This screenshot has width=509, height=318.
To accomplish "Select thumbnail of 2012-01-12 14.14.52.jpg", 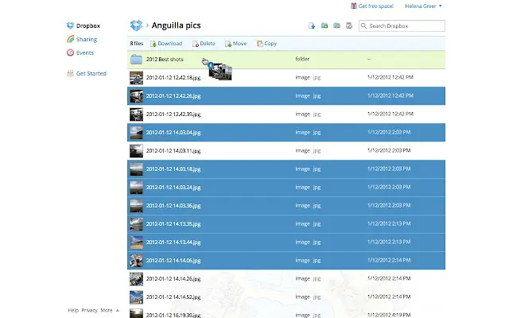I will tap(136, 297).
